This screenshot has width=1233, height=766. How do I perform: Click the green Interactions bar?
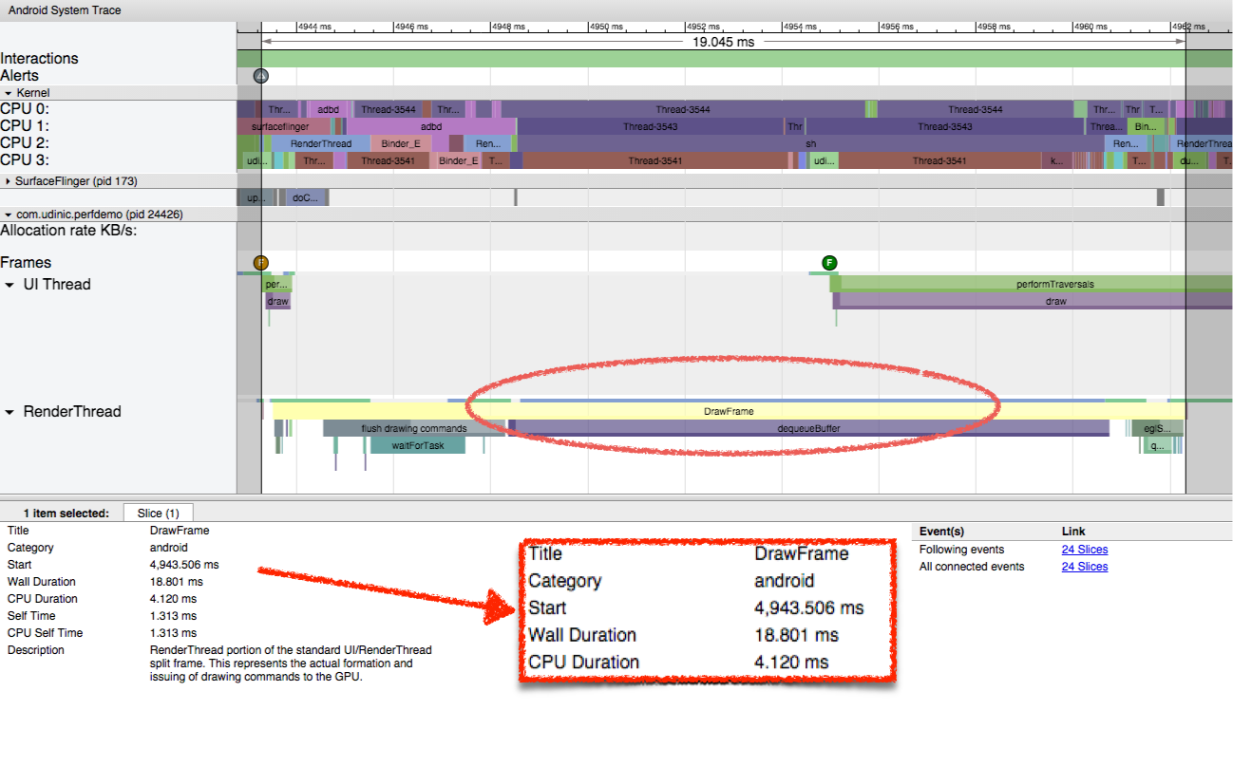coord(722,59)
